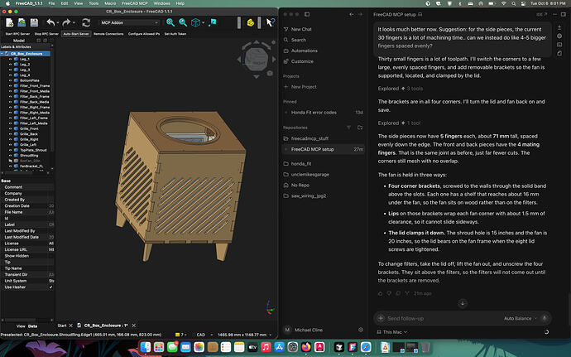Open the Windows menu
The image size is (571, 357).
point(161,3)
